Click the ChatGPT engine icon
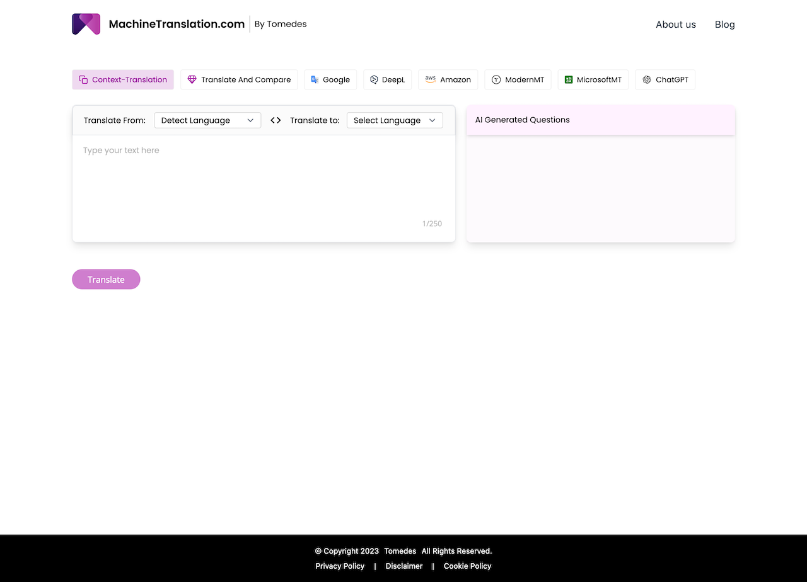This screenshot has height=582, width=807. pyautogui.click(x=646, y=79)
